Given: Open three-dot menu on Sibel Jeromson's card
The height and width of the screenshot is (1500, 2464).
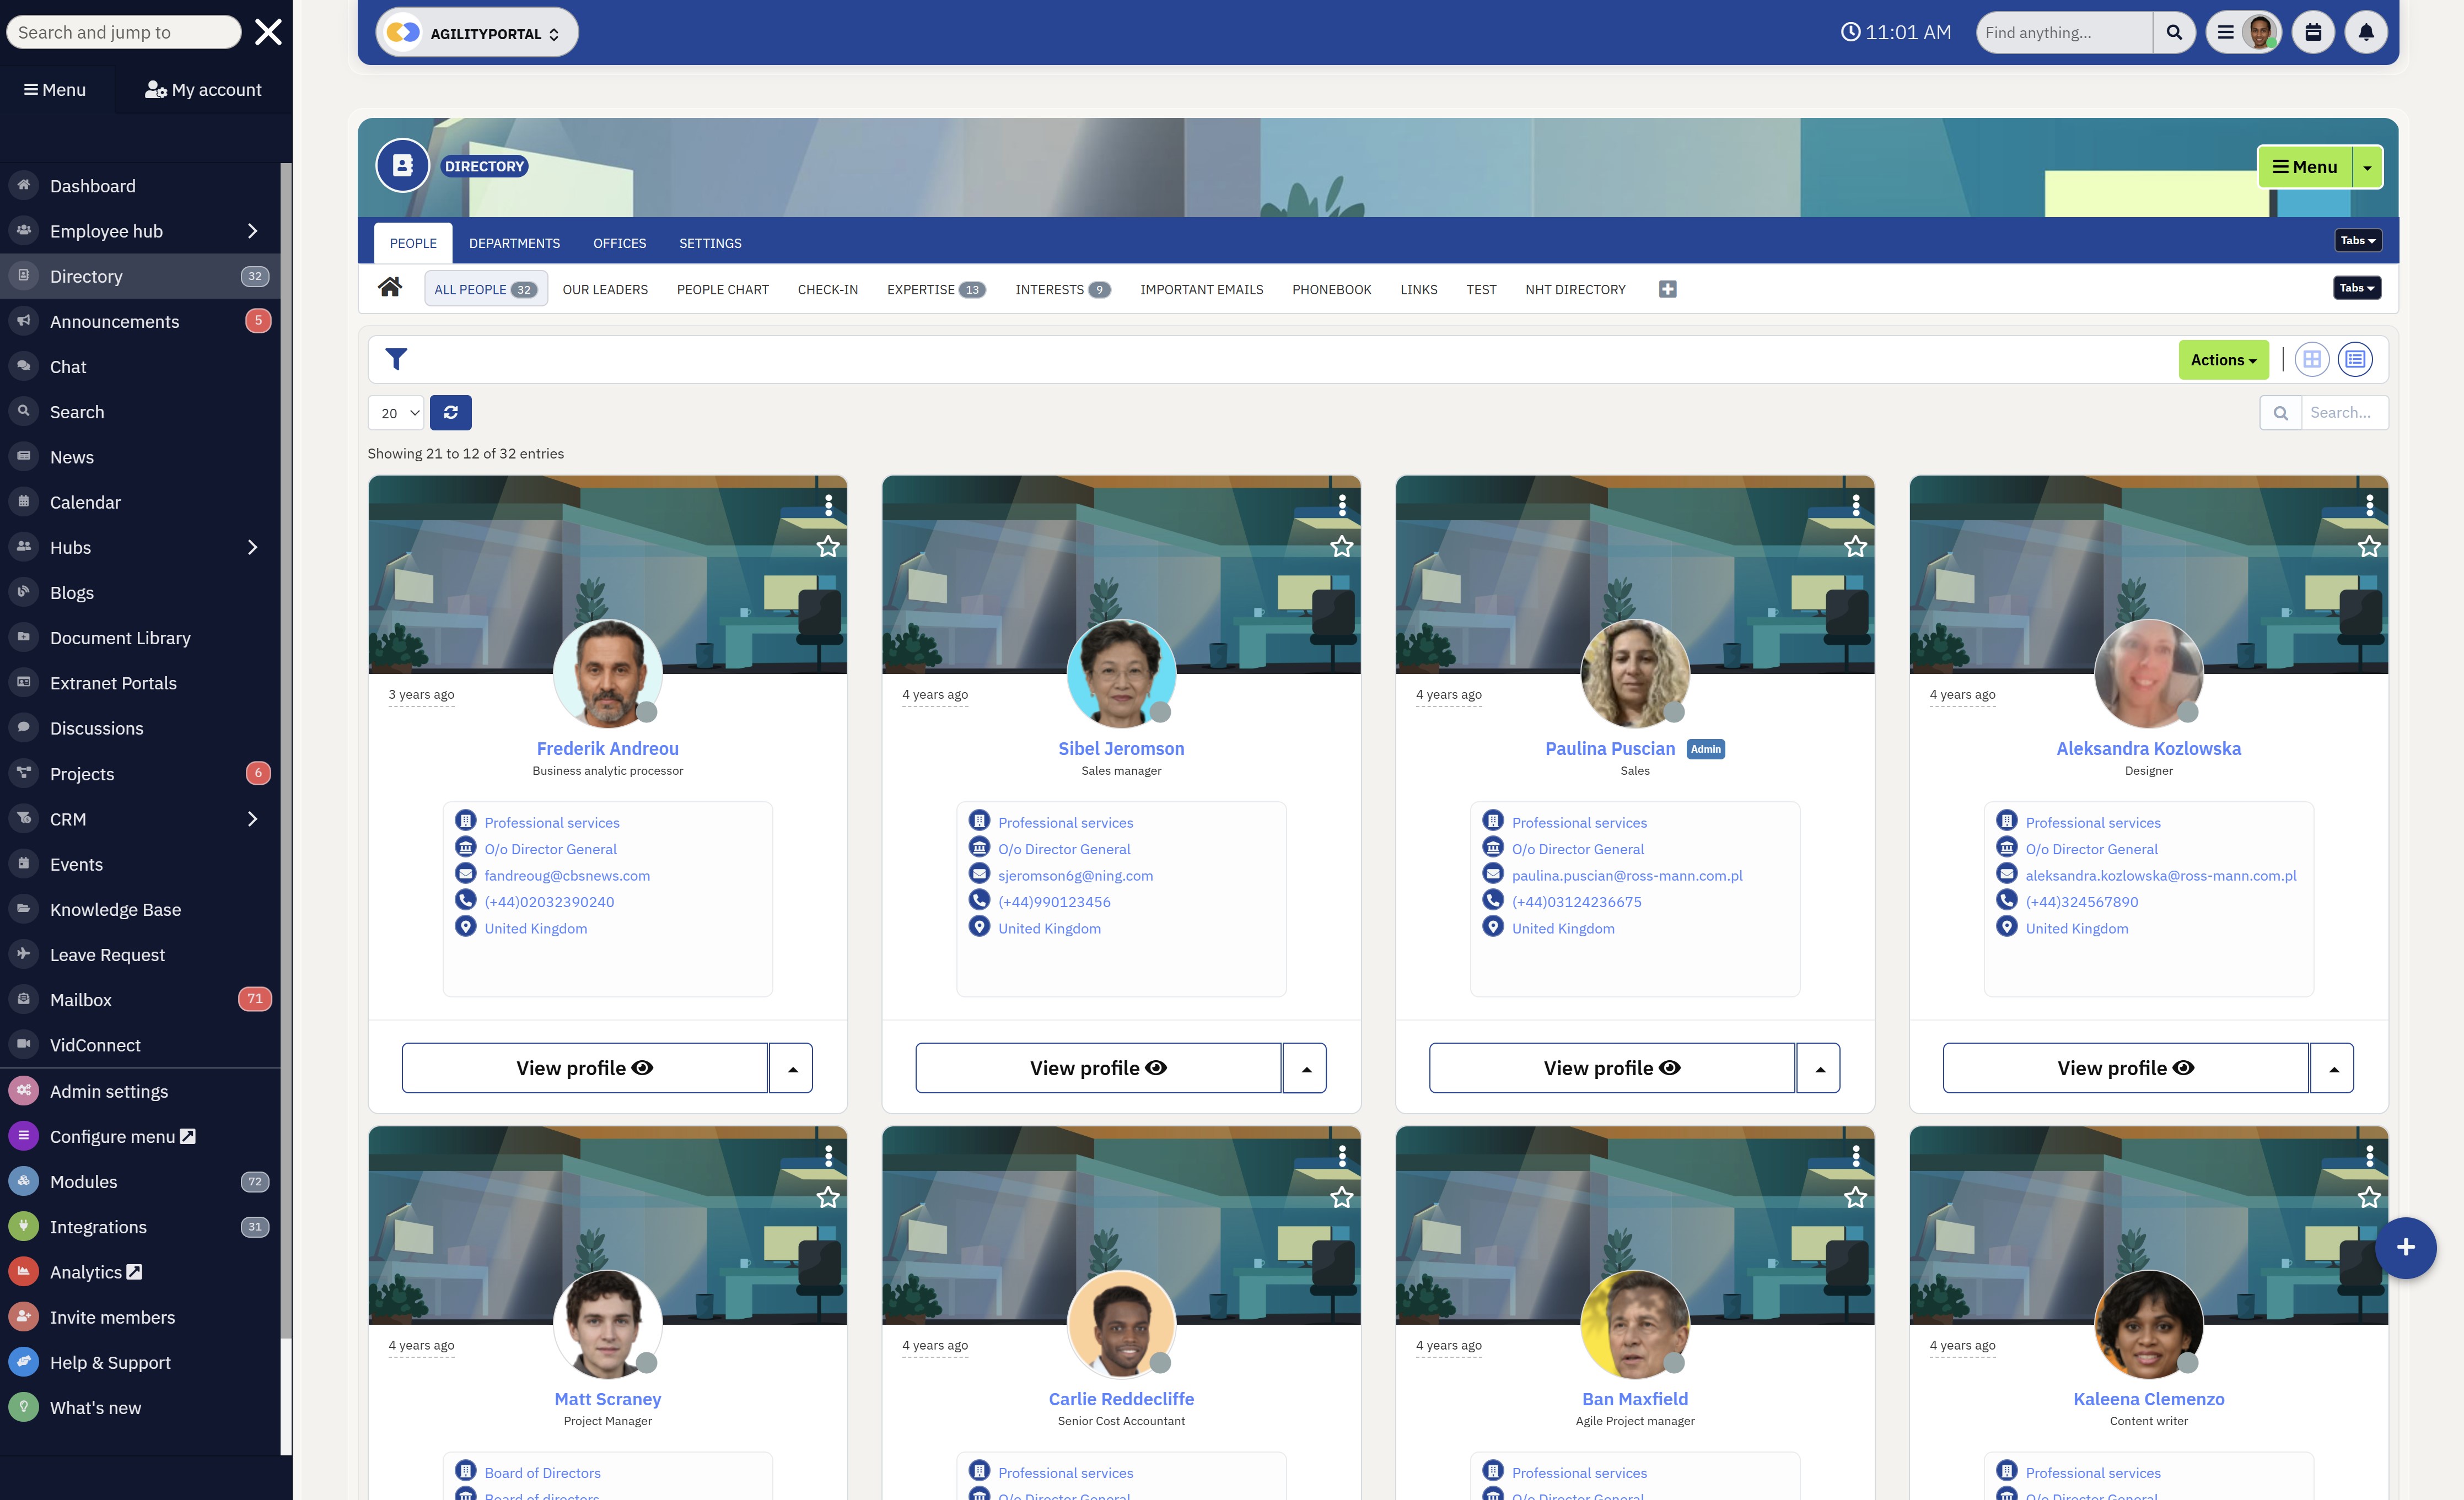Looking at the screenshot, I should click(x=1342, y=505).
